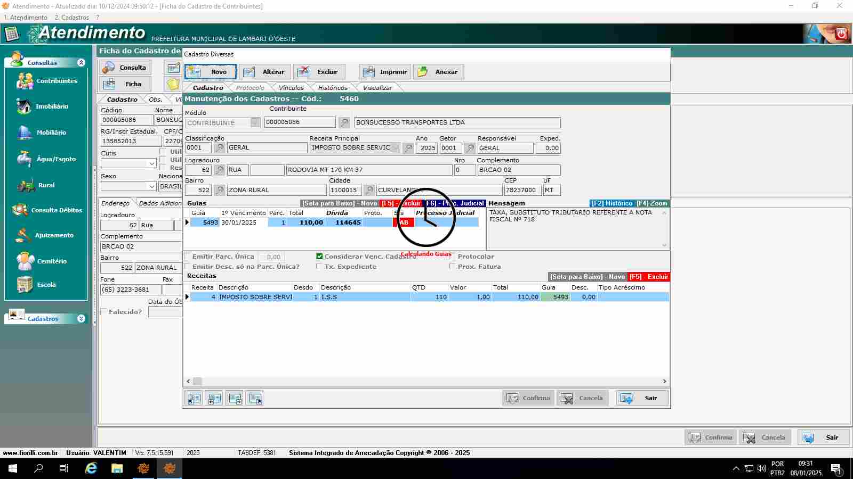This screenshot has width=853, height=479.
Task: Click the Bairro lookup magnifier icon
Action: (219, 190)
